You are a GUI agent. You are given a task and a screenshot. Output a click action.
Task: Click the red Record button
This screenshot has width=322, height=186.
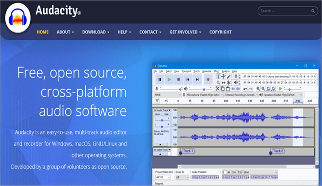pyautogui.click(x=208, y=79)
